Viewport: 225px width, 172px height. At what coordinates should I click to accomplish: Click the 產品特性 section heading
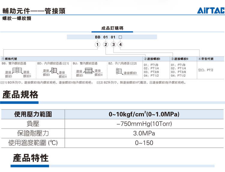(x=31, y=158)
